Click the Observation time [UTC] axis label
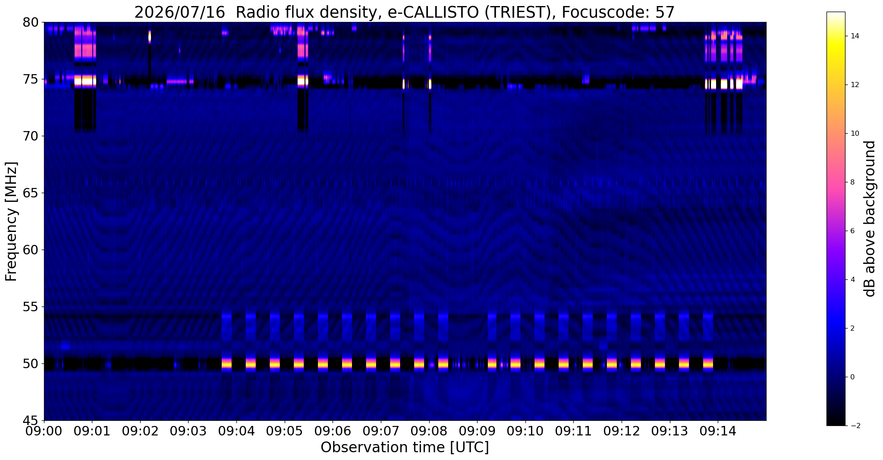Viewport: 883px width, 460px height. pos(405,447)
